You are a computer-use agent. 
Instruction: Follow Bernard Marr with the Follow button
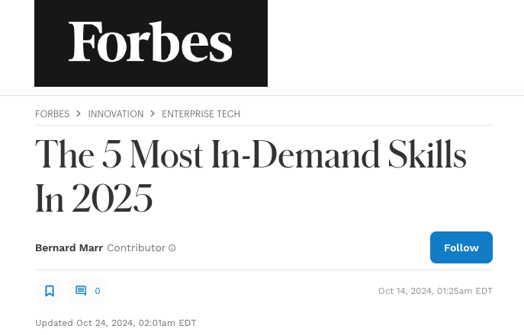pyautogui.click(x=461, y=247)
